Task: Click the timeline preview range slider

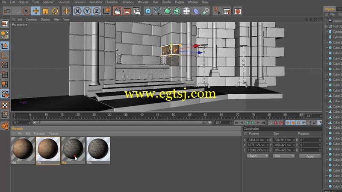Action: pos(122,123)
